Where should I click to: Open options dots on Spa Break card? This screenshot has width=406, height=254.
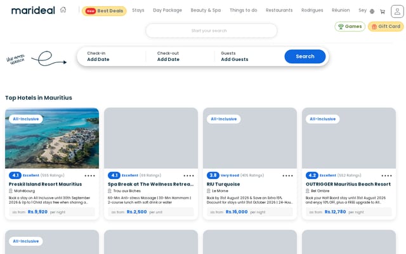tap(188, 176)
